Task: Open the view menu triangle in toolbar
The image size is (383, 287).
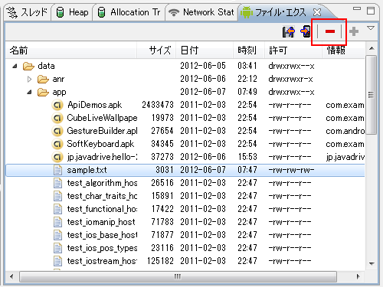Action: [x=371, y=28]
